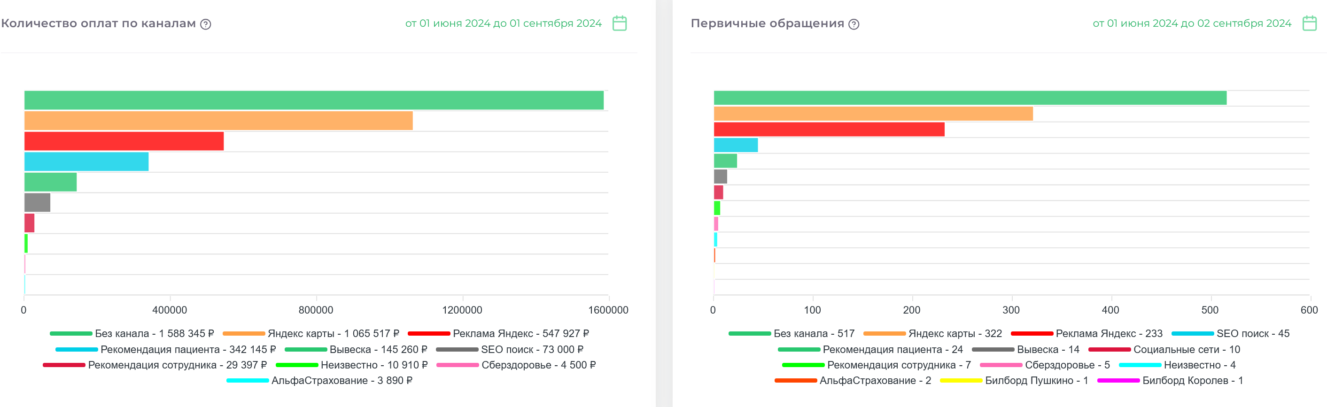Screen dimensions: 1327x407
Task: Toggle legend Сберздоровье - 5
Action: pos(1045,365)
